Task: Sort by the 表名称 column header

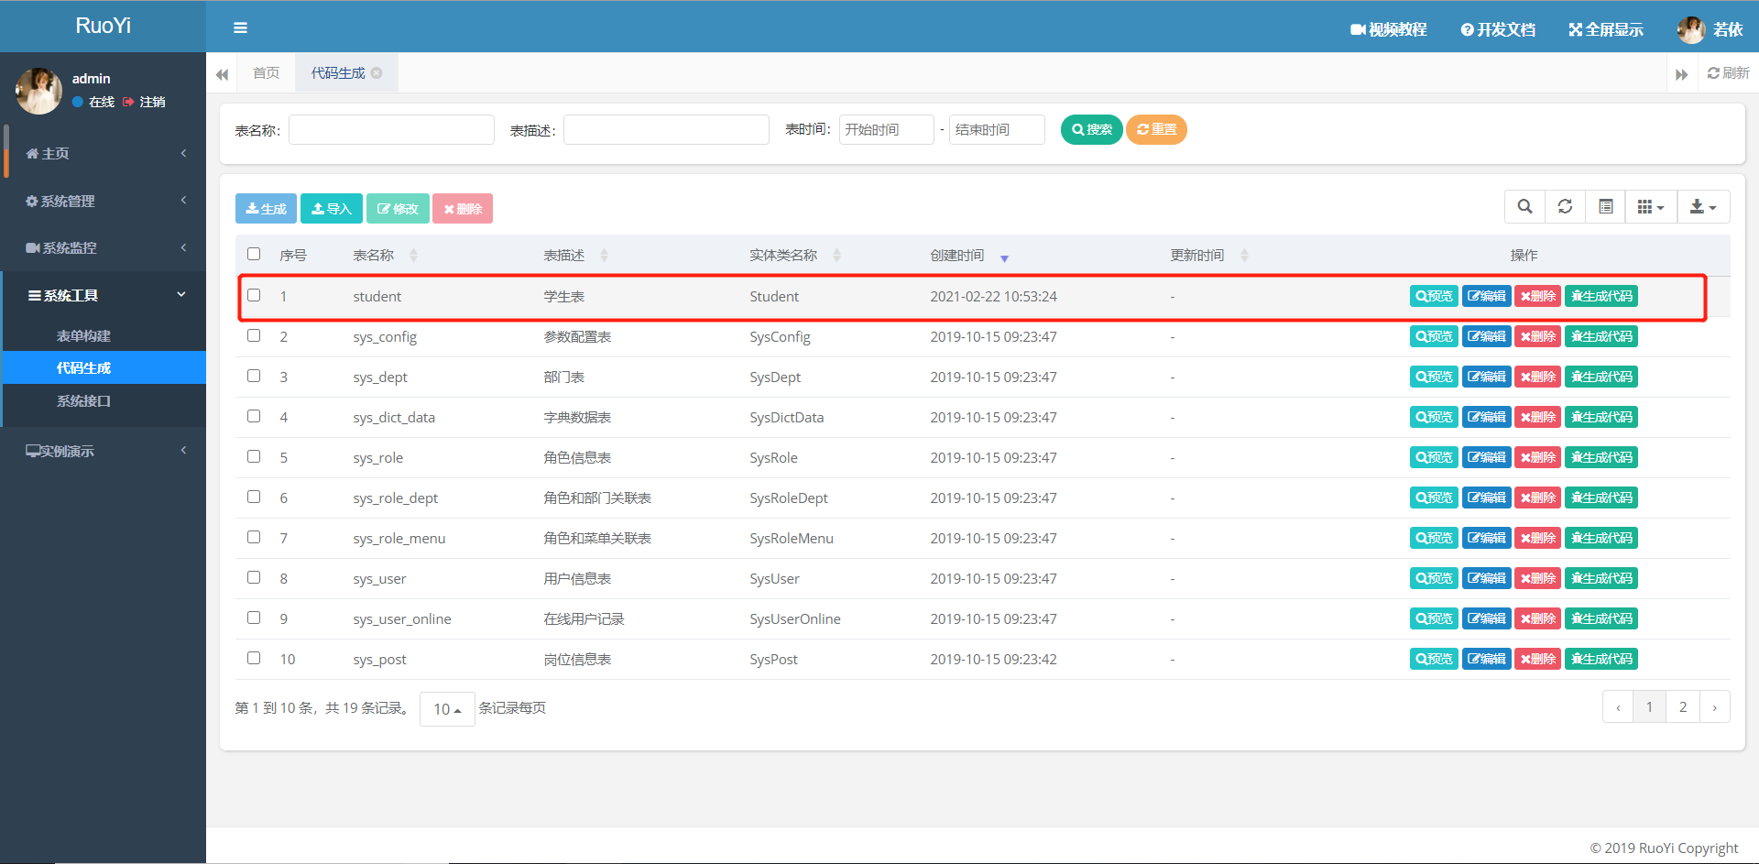Action: coord(385,256)
